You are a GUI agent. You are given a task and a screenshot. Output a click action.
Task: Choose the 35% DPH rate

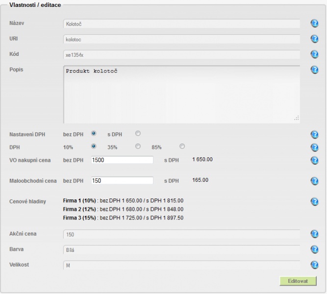pos(138,146)
